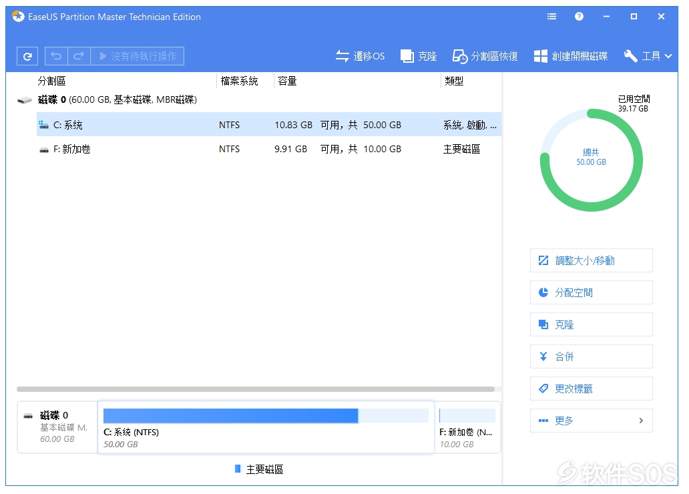Screen dimensions: 689x494
Task: Click the 總共 50.00 GB label in chart
Action: (x=592, y=158)
